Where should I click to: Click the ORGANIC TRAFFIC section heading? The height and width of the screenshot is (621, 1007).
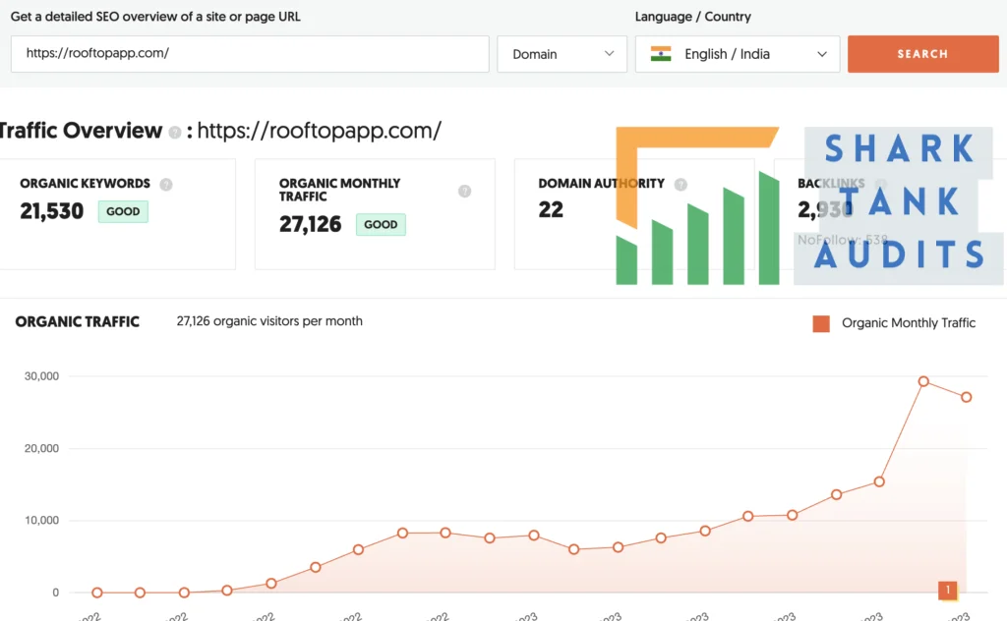coord(77,322)
